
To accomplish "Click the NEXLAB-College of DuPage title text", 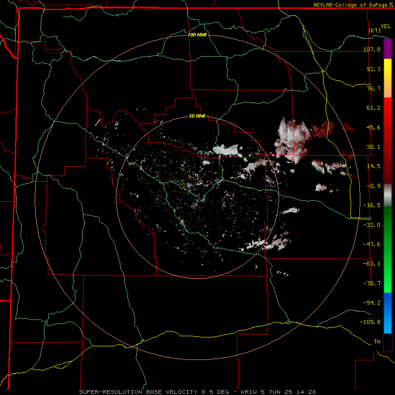I will coord(353,5).
